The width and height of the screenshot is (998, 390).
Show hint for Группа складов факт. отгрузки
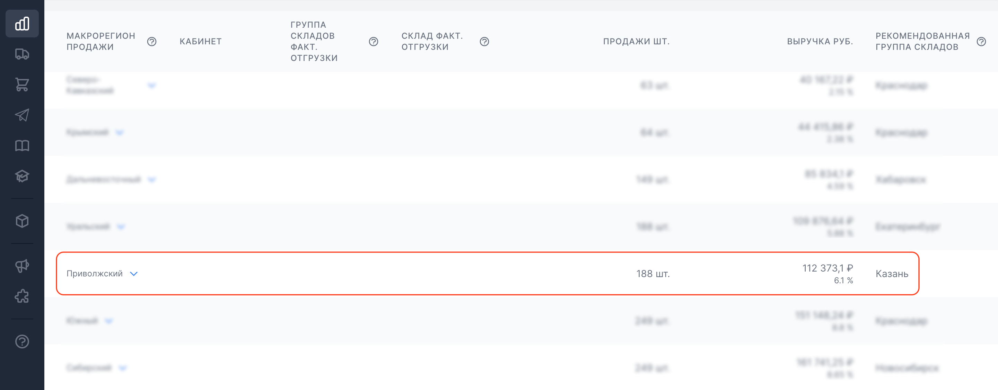[374, 42]
